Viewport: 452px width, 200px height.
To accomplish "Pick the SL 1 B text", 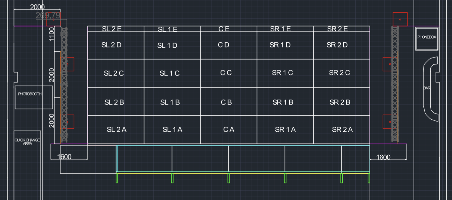I will 170,102.
